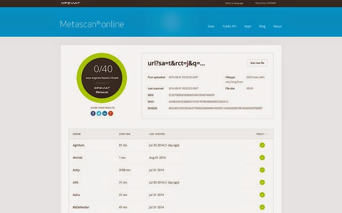
Task: Click the 47 ms scan time for BitDefender
Action: click(123, 207)
